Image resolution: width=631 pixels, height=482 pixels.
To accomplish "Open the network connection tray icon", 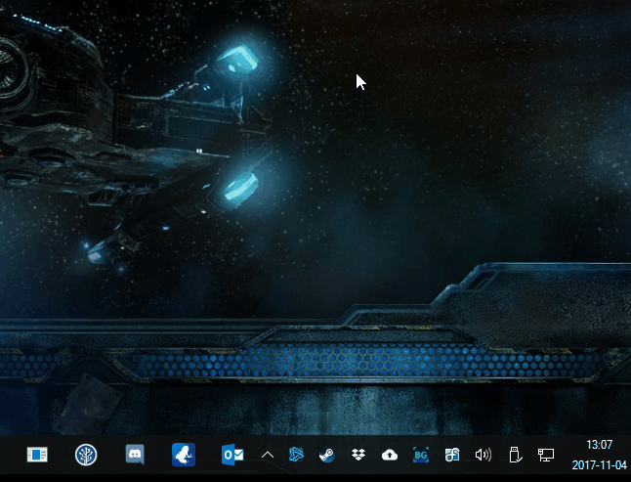I will [546, 455].
